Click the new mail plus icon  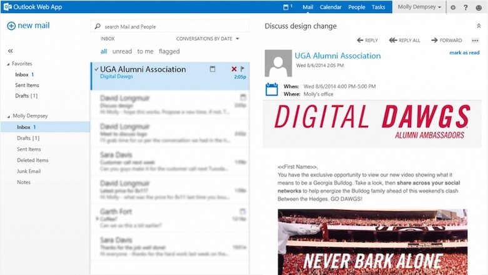(11, 26)
